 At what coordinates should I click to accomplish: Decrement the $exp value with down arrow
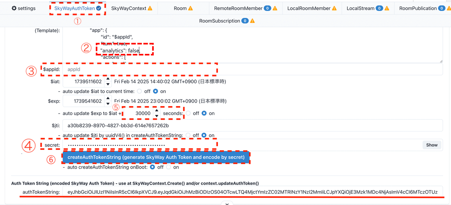tap(108, 104)
